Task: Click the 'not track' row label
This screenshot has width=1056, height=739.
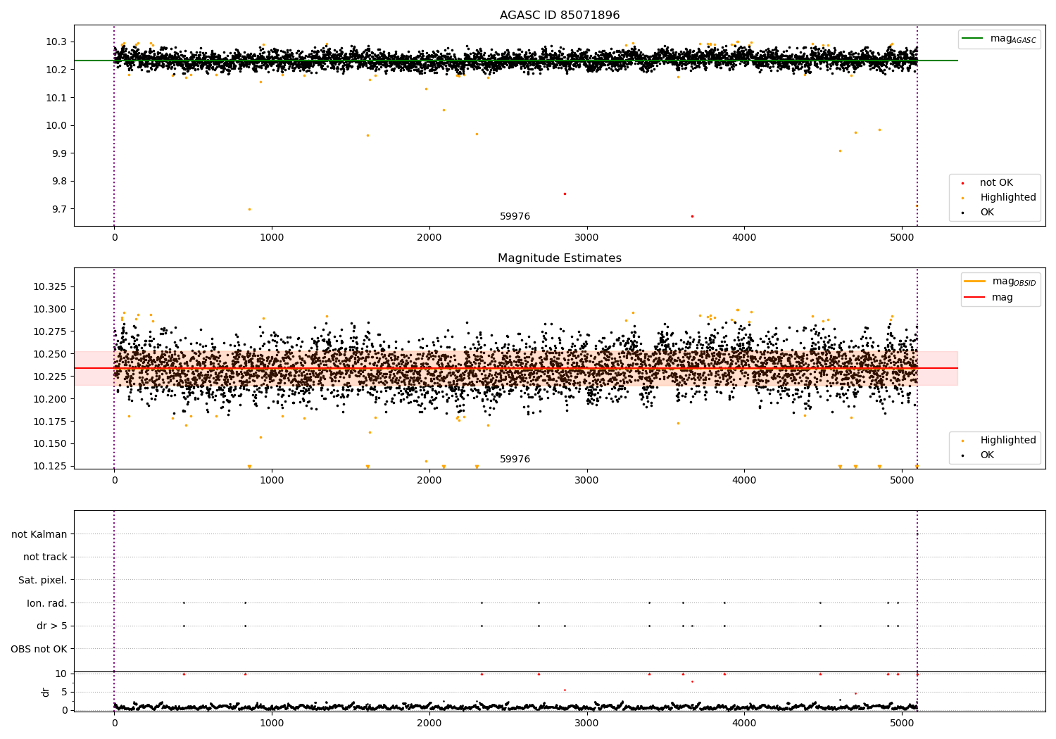Action: coord(45,557)
